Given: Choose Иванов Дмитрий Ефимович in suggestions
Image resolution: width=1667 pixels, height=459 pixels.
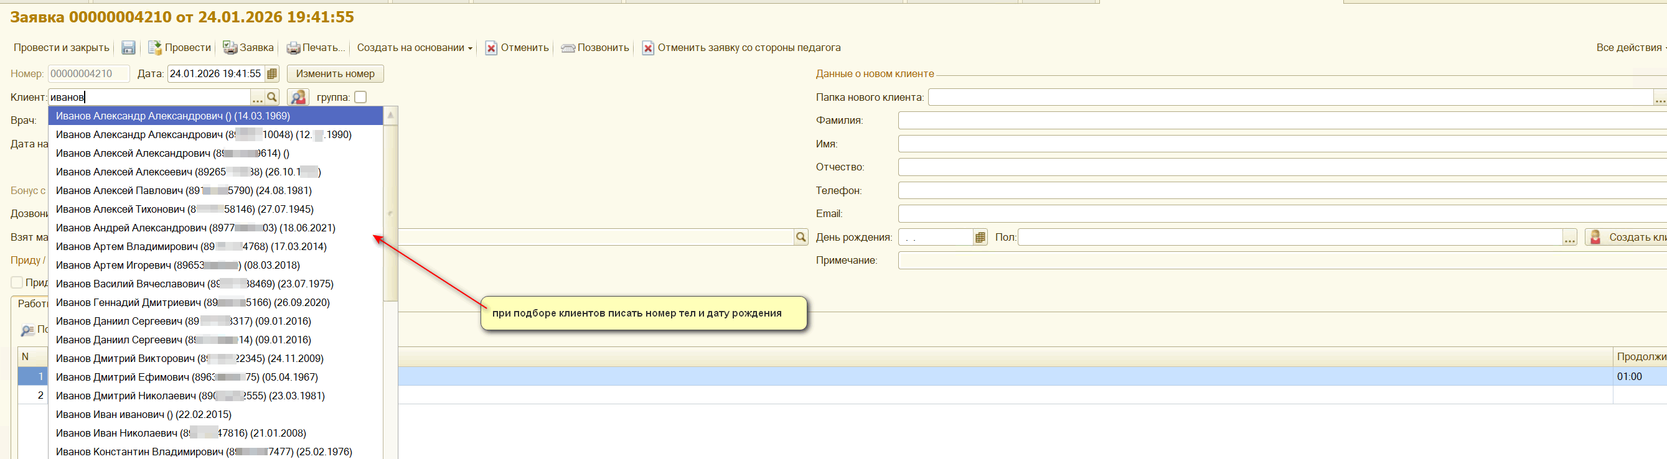Looking at the screenshot, I should [186, 377].
